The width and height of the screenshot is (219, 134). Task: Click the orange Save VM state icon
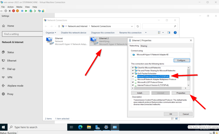[x=18, y=11]
